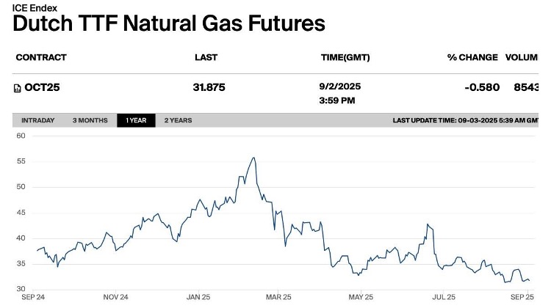This screenshot has width=551, height=308.
Task: Click the chart's highest price peak
Action: 253,158
